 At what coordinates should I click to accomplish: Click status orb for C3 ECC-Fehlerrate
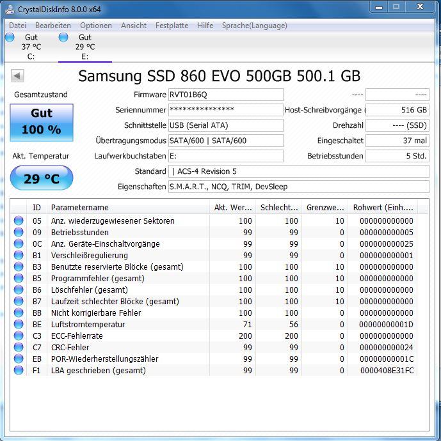(x=19, y=336)
